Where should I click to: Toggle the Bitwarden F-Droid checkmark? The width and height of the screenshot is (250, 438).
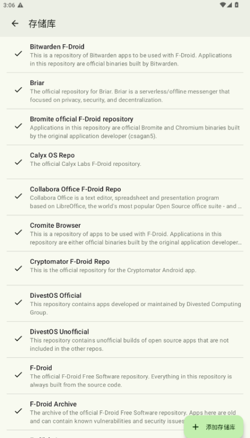pyautogui.click(x=18, y=54)
